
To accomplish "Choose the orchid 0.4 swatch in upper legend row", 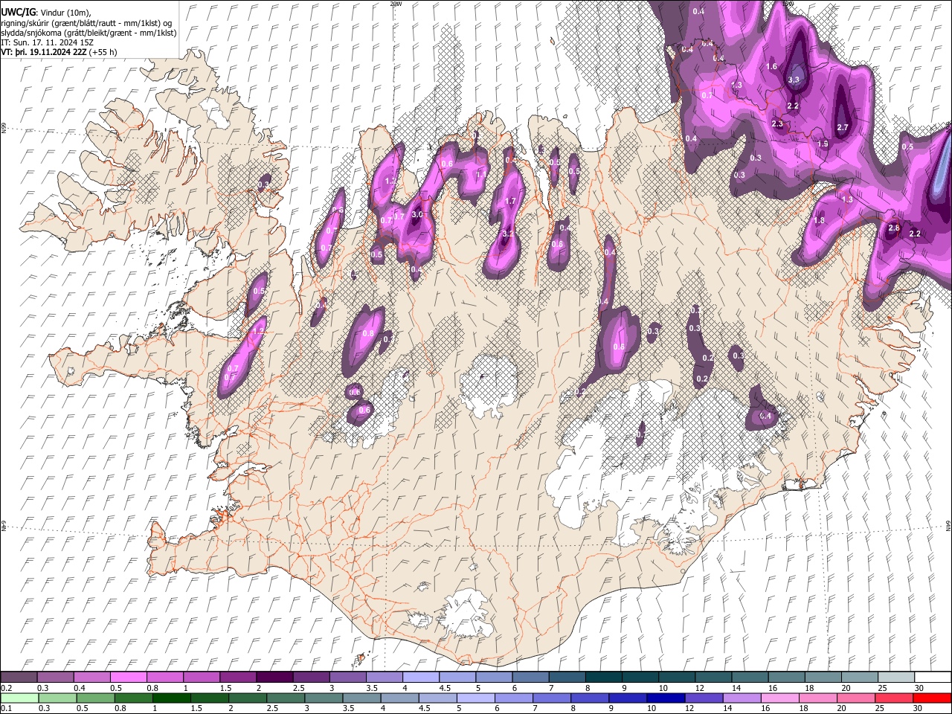I will click(x=91, y=678).
